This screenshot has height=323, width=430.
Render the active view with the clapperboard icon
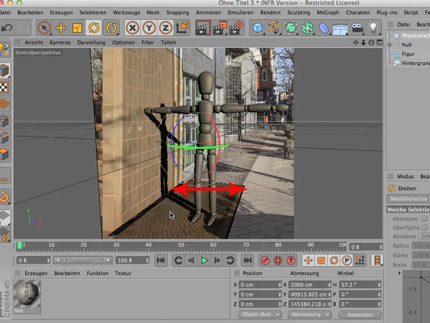click(203, 28)
